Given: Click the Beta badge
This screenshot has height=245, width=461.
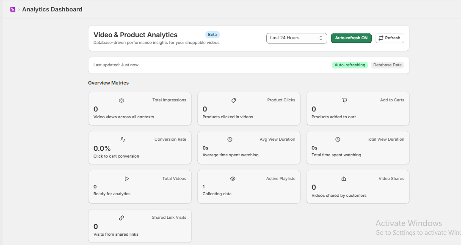Looking at the screenshot, I should click(x=212, y=35).
